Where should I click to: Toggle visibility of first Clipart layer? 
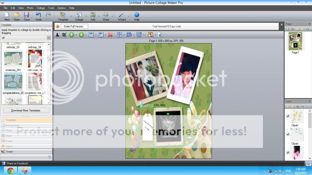(288, 116)
